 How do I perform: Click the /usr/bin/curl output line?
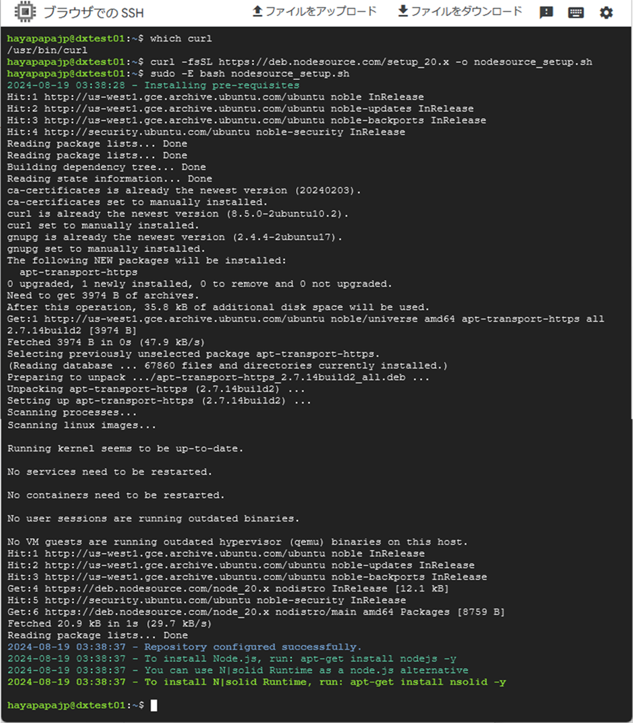(47, 50)
